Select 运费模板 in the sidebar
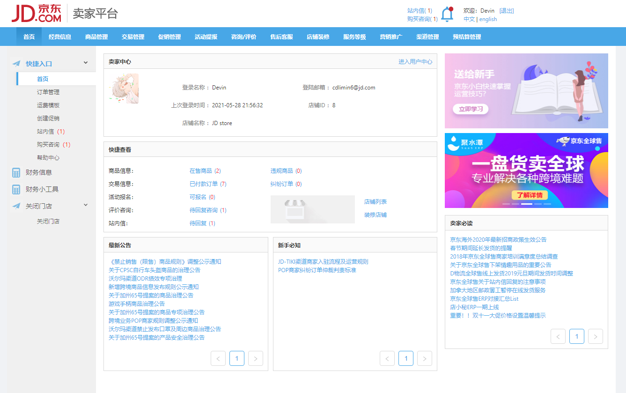This screenshot has height=393, width=626. pyautogui.click(x=48, y=105)
